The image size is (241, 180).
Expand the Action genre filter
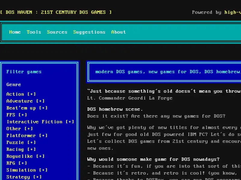32,94
